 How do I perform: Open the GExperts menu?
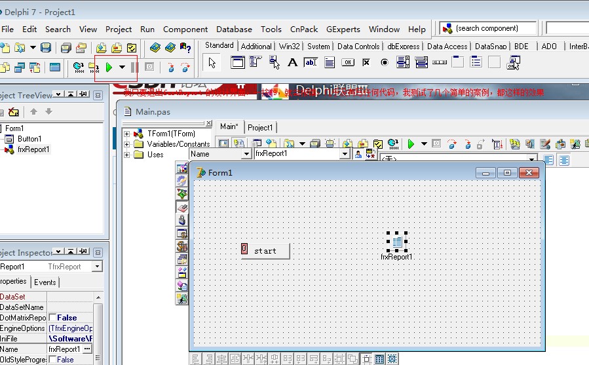[x=343, y=29]
